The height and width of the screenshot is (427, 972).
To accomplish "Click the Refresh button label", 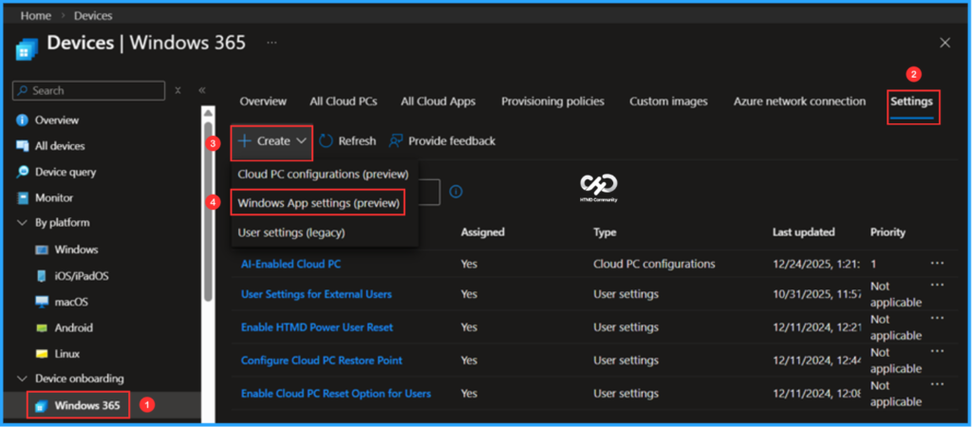I will (x=357, y=141).
